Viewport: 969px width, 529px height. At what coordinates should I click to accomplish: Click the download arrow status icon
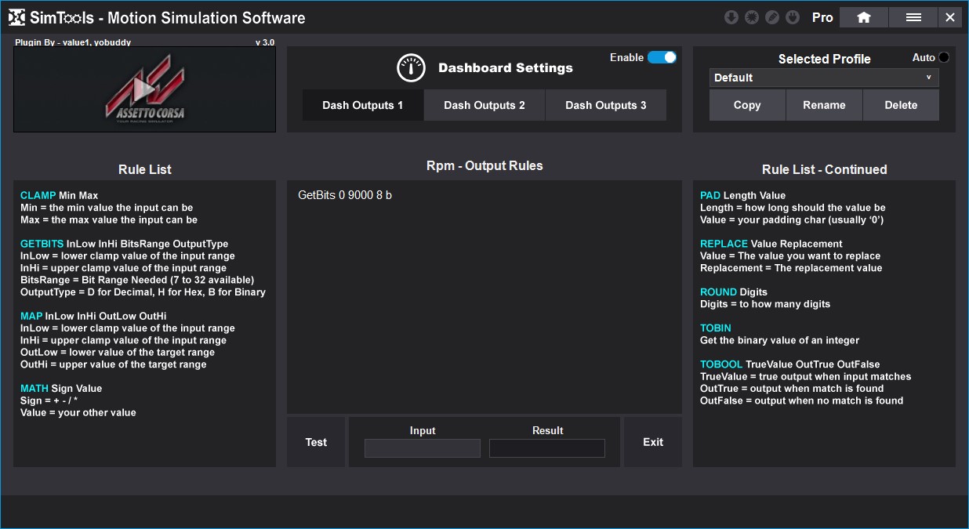click(x=731, y=17)
